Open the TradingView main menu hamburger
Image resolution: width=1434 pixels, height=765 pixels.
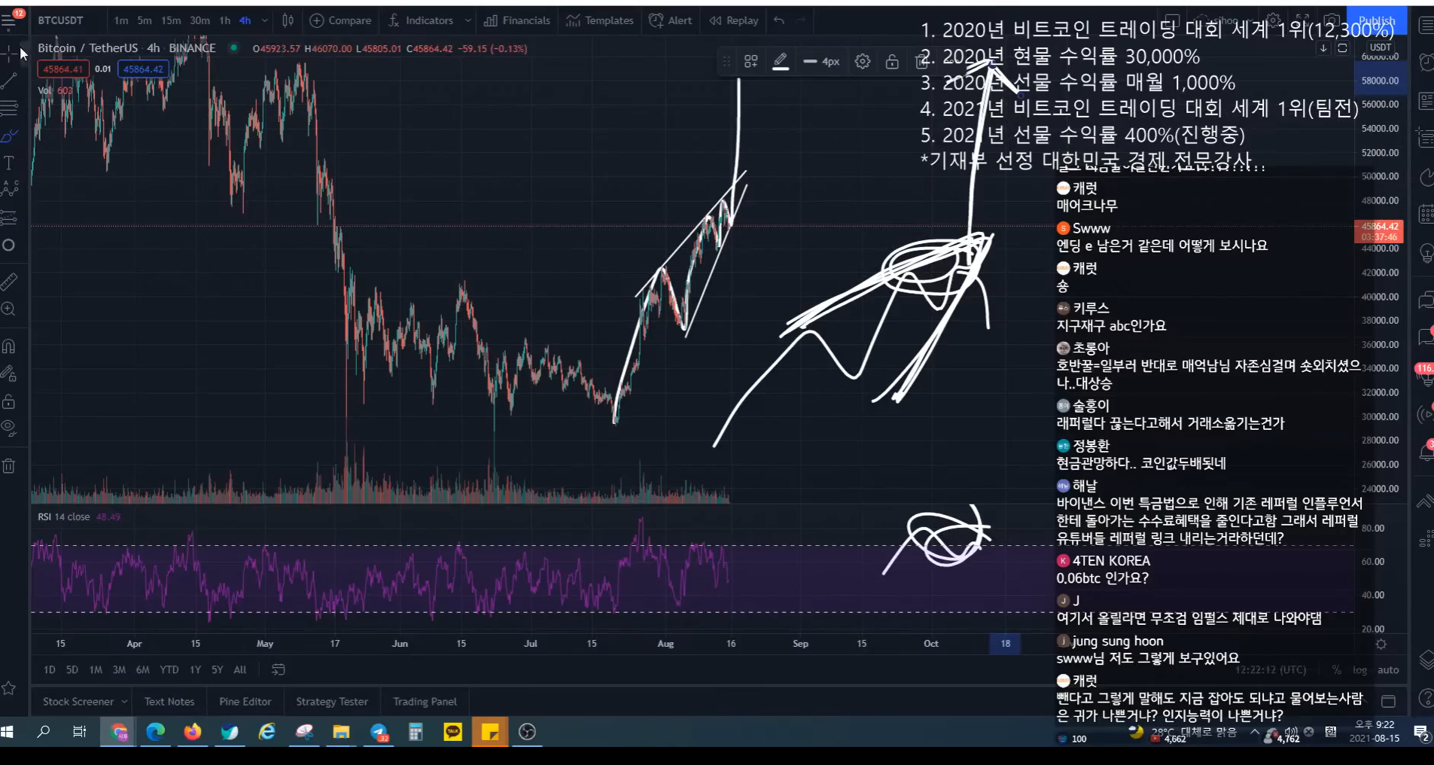pos(9,21)
